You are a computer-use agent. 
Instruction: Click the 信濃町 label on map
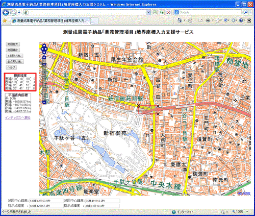[200, 174]
